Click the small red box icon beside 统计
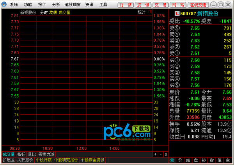 pos(150,12)
